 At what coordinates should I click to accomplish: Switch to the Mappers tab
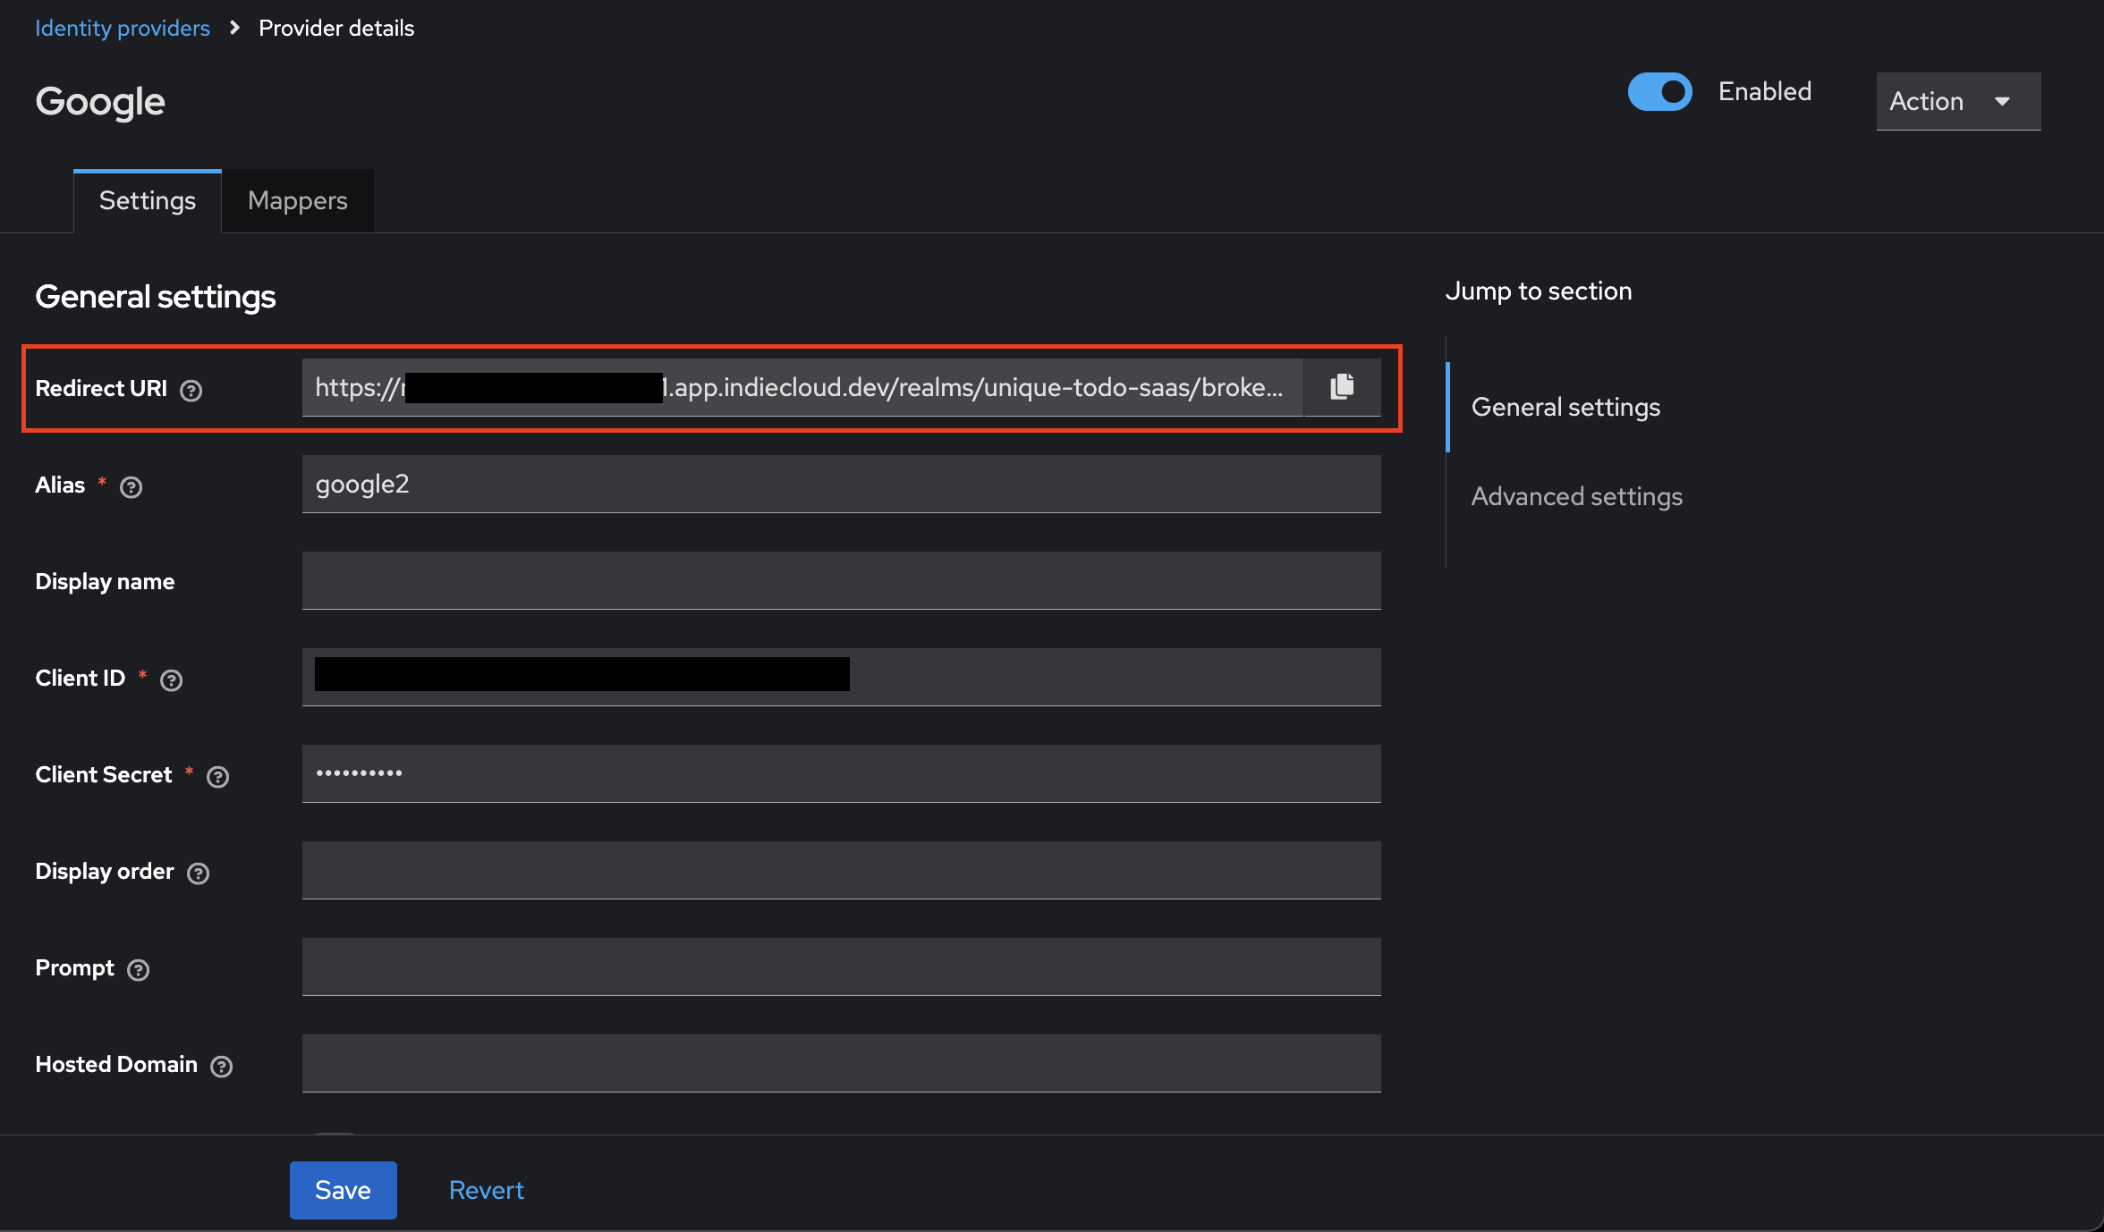[298, 201]
